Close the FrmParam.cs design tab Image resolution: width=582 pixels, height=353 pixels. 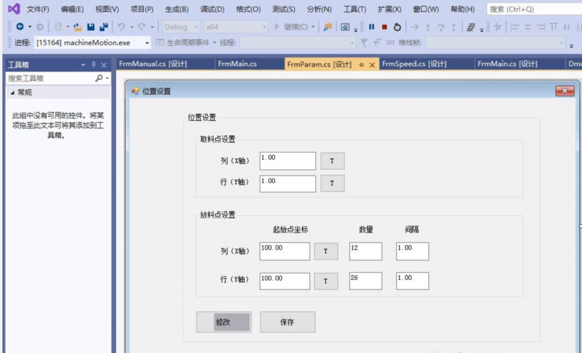click(372, 65)
